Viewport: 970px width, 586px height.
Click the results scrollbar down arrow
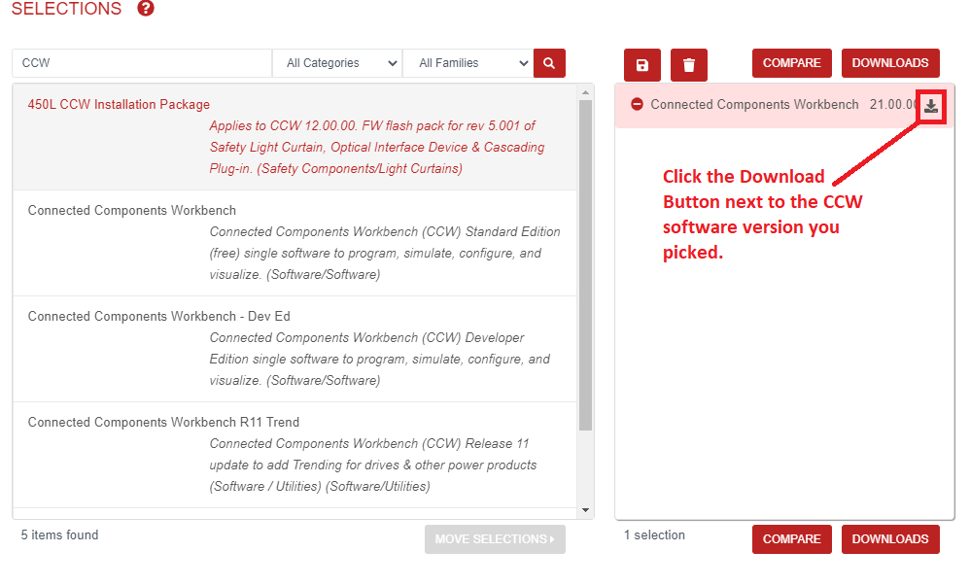pyautogui.click(x=585, y=510)
